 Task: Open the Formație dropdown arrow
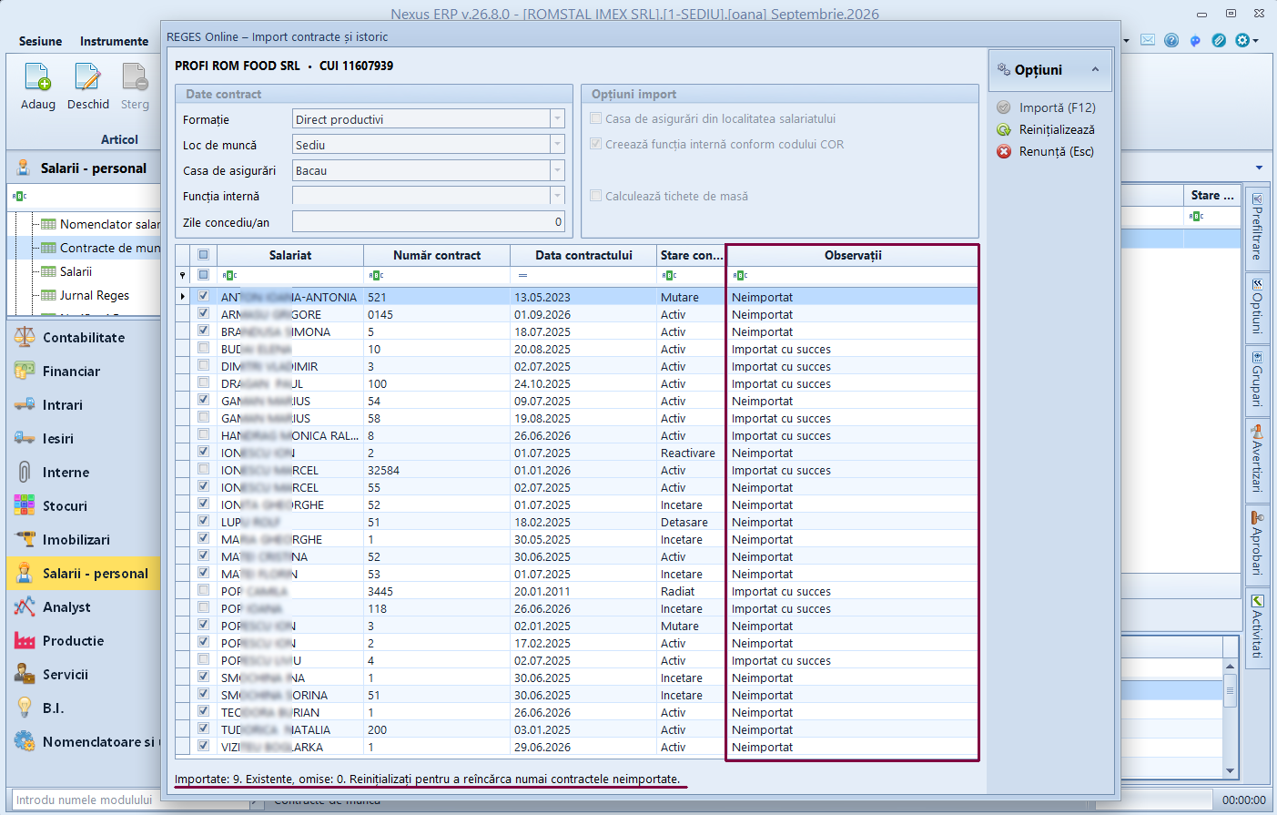click(557, 119)
